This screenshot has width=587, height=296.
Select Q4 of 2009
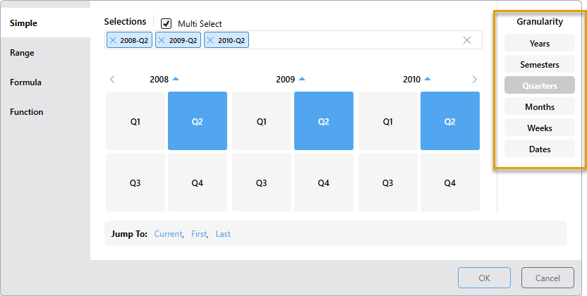pos(323,183)
